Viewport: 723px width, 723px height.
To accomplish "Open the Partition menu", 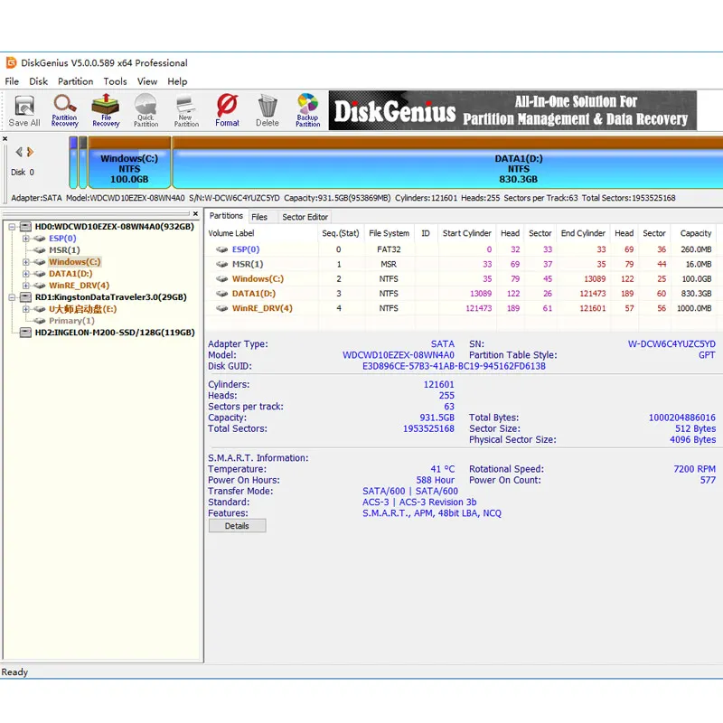I will [x=75, y=81].
